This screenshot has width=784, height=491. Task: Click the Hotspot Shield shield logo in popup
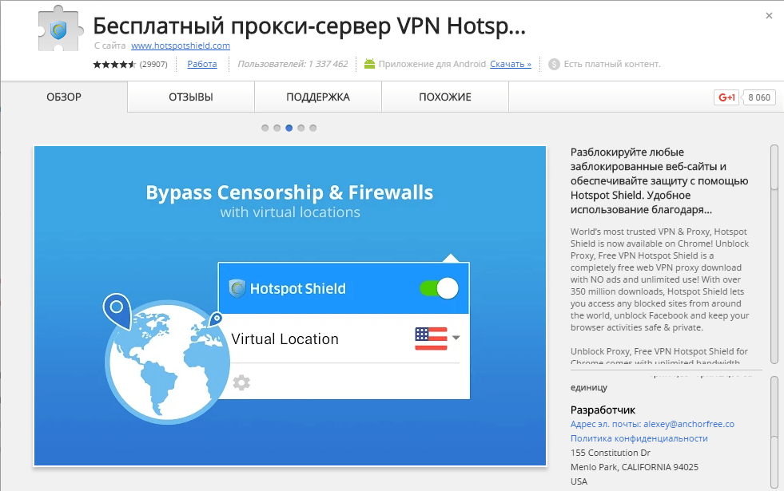pos(237,288)
